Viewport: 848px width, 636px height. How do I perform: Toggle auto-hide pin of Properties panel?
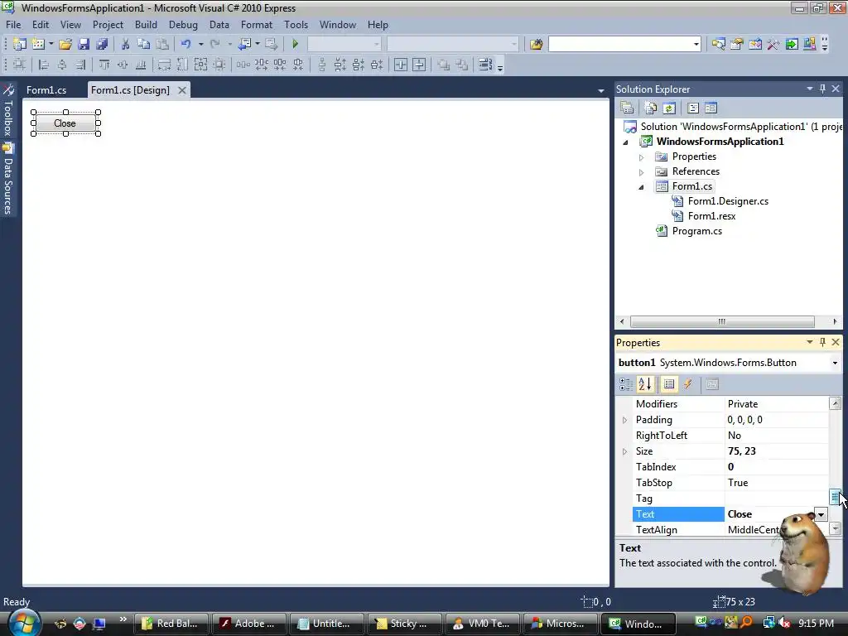[822, 342]
